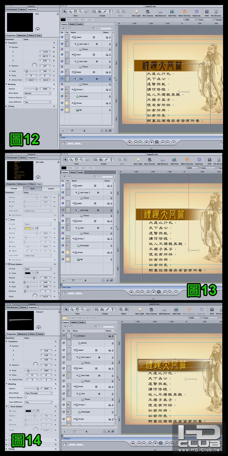The height and width of the screenshot is (456, 228).
Task: Click Scale slider in figure 12 Inspector
Action: (31, 71)
